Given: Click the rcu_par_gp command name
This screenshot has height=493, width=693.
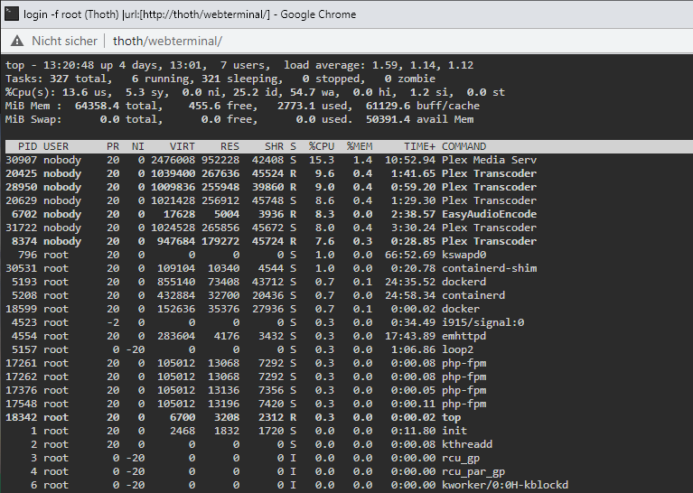Looking at the screenshot, I should pyautogui.click(x=473, y=472).
